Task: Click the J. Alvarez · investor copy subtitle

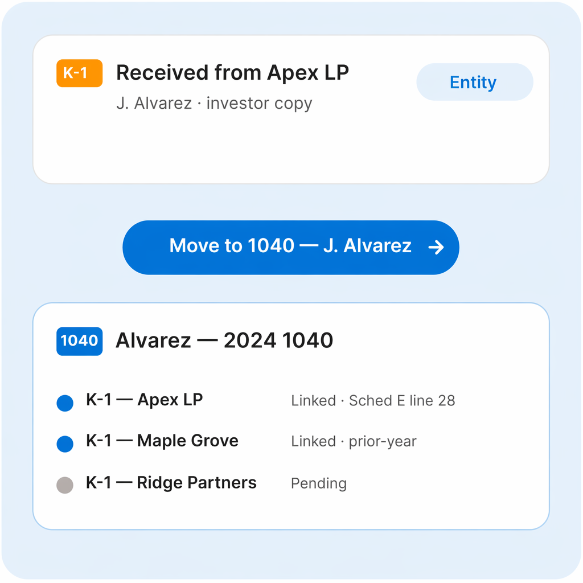Action: (x=214, y=104)
